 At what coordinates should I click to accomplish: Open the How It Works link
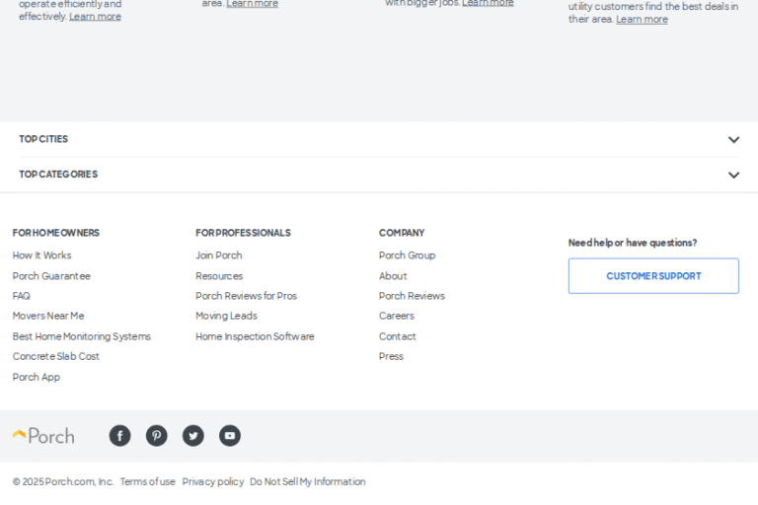41,255
